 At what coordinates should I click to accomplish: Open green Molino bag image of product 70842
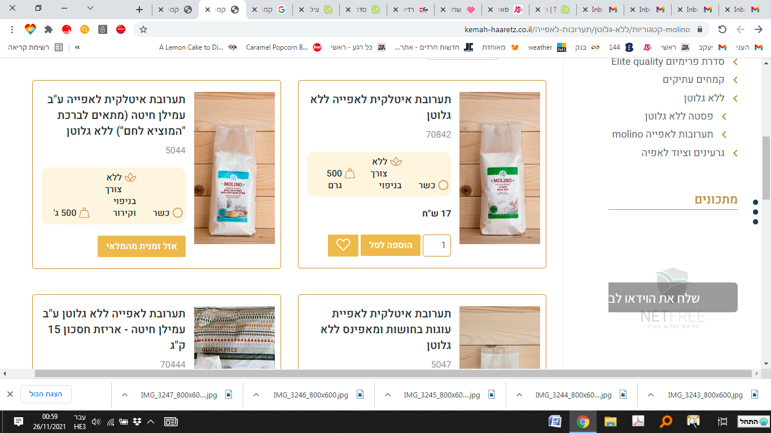[x=500, y=168]
